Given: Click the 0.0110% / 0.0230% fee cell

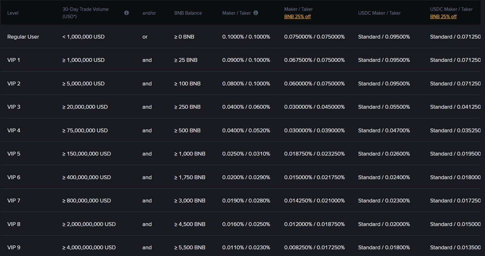Looking at the screenshot, I should [246, 247].
